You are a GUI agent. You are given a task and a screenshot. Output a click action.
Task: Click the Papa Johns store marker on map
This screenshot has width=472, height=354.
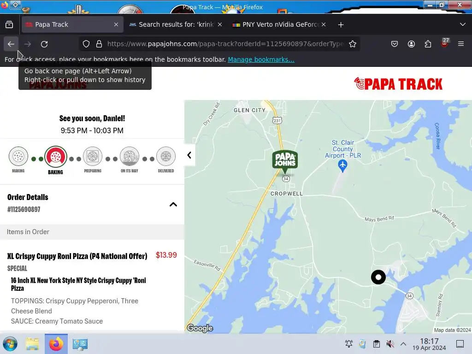[x=285, y=161]
